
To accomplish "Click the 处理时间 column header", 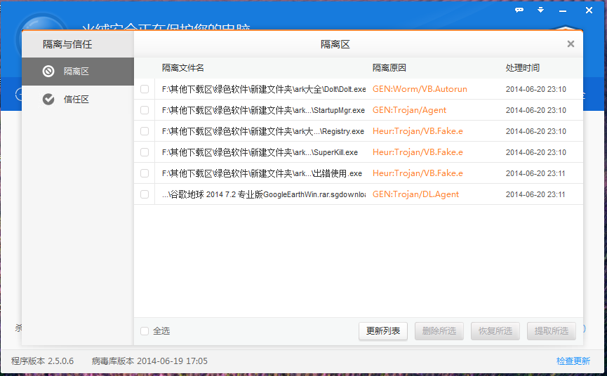I will pos(522,68).
